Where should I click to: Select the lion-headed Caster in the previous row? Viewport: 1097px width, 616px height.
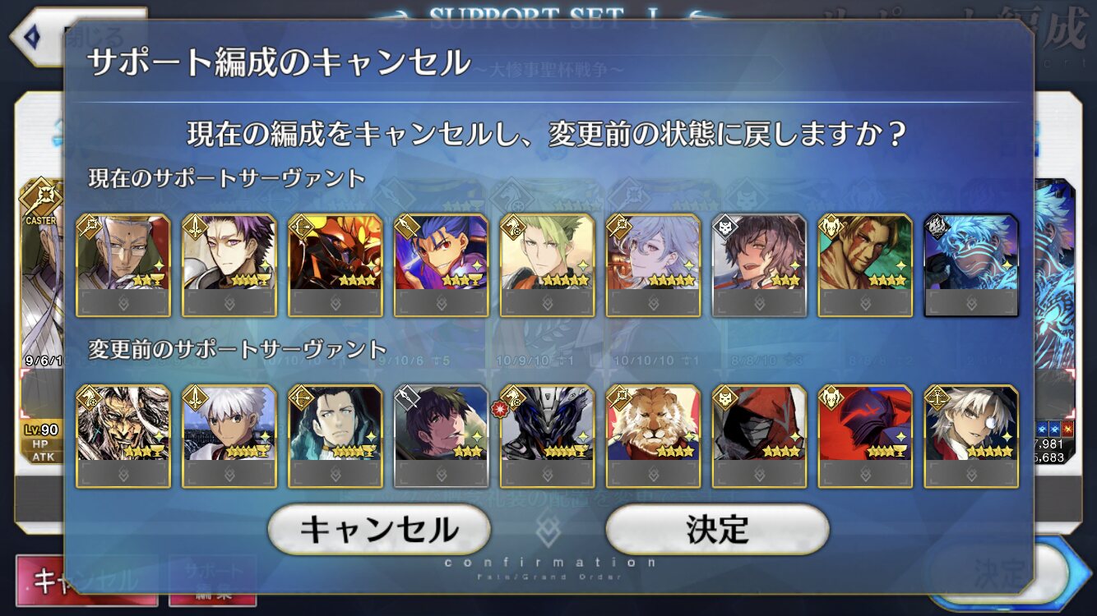654,437
